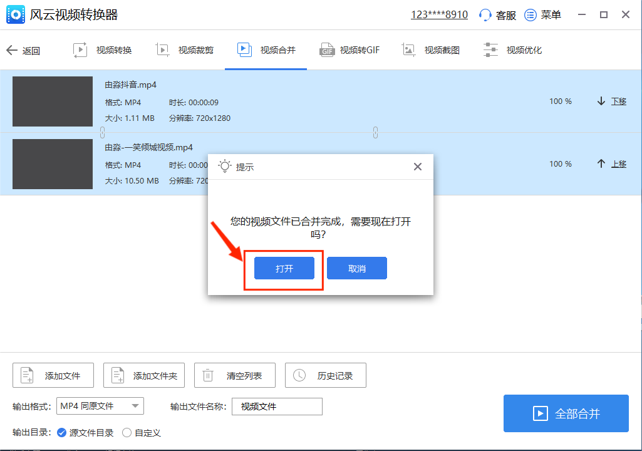Switch to the 视频转换 tab
The image size is (642, 451).
pyautogui.click(x=101, y=50)
